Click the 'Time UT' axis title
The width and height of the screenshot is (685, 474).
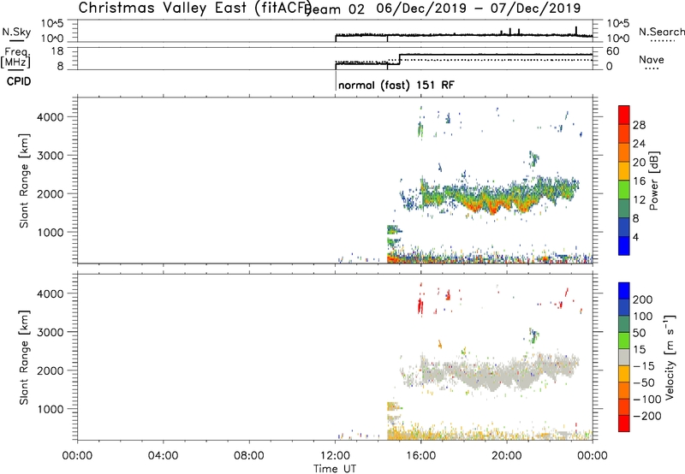[335, 469]
